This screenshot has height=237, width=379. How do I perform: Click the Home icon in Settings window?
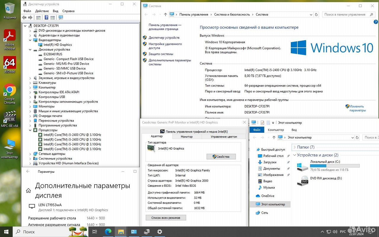coord(28,191)
